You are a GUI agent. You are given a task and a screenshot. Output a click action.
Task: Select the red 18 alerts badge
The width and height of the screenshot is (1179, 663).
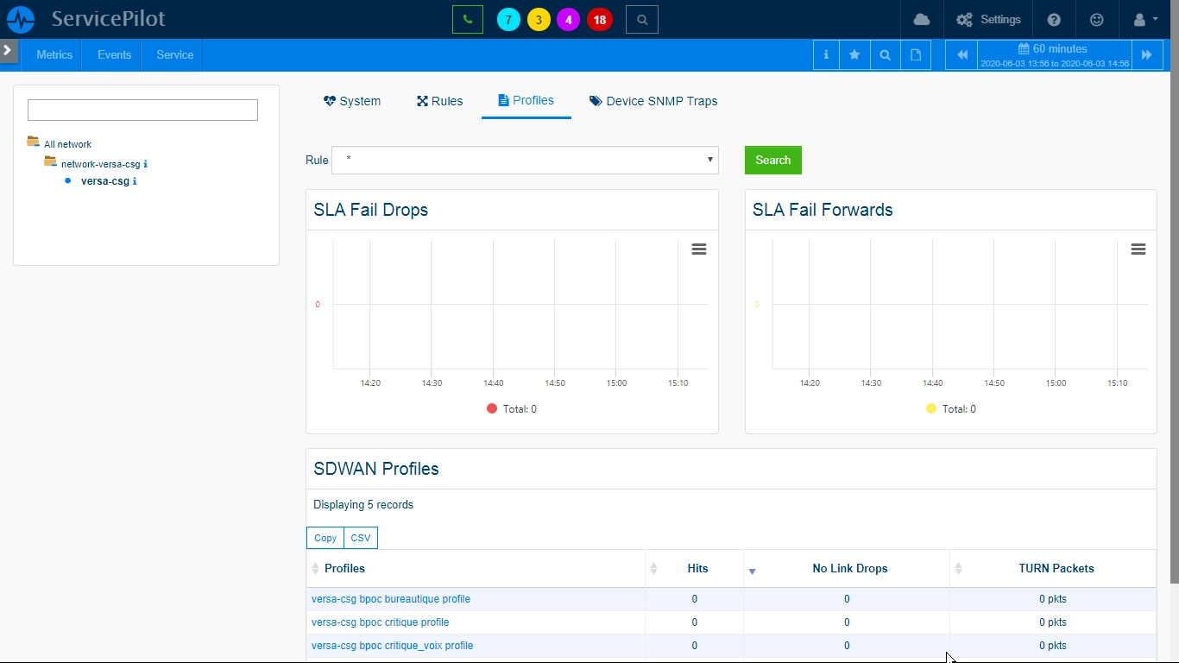click(x=600, y=19)
